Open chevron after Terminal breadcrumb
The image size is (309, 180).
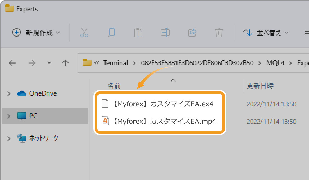pos(134,63)
